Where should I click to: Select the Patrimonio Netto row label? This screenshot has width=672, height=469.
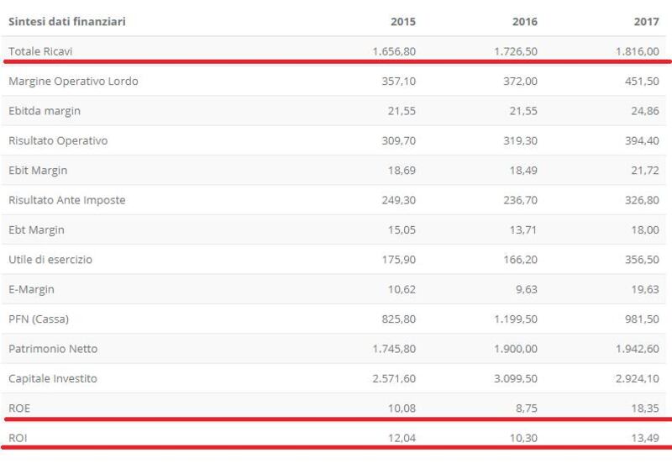tap(53, 349)
